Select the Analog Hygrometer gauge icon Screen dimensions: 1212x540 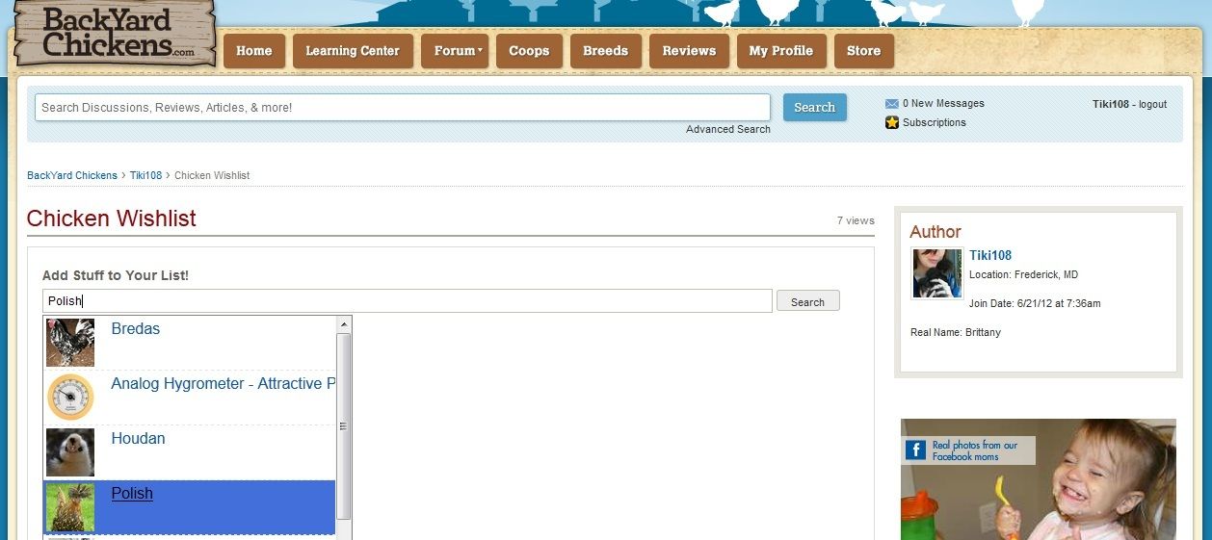70,397
